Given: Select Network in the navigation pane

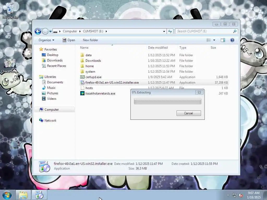Looking at the screenshot, I should [50, 121].
